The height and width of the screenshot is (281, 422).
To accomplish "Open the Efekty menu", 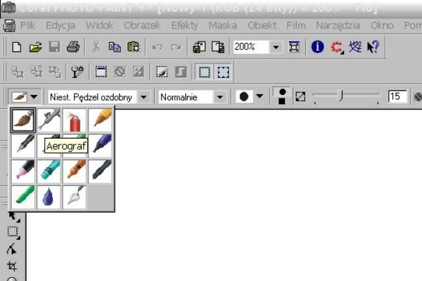I will pos(184,26).
